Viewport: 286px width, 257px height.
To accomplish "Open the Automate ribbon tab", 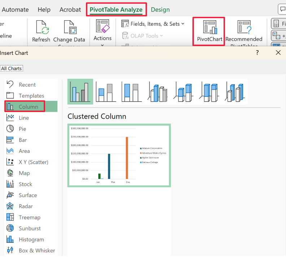I will (15, 9).
